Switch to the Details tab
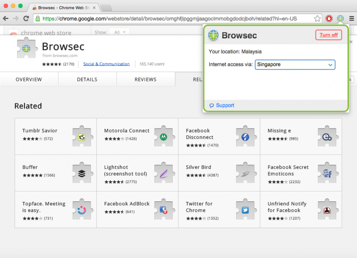 pyautogui.click(x=87, y=79)
